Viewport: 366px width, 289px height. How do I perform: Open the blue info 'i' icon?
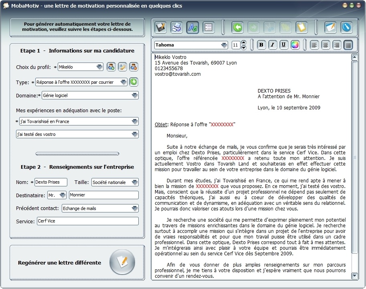coord(346,27)
